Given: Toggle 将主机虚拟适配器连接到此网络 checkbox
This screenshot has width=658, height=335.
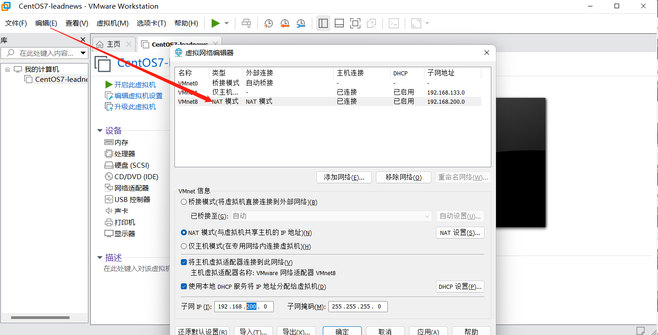Looking at the screenshot, I should [184, 262].
